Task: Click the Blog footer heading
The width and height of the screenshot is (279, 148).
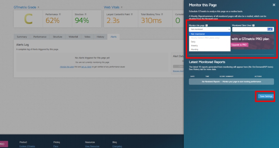Action: click(115, 142)
